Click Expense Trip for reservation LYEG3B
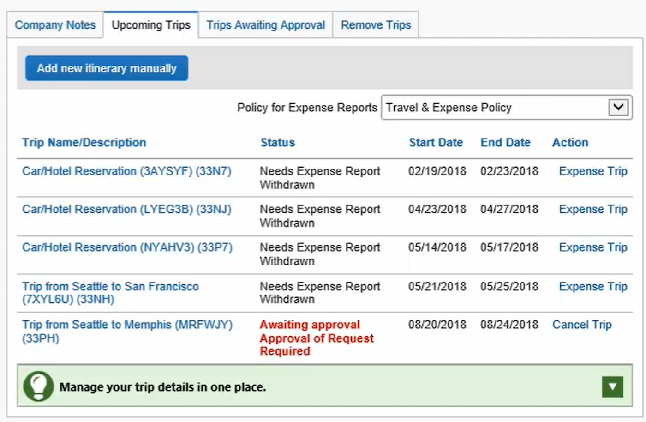 pos(593,209)
